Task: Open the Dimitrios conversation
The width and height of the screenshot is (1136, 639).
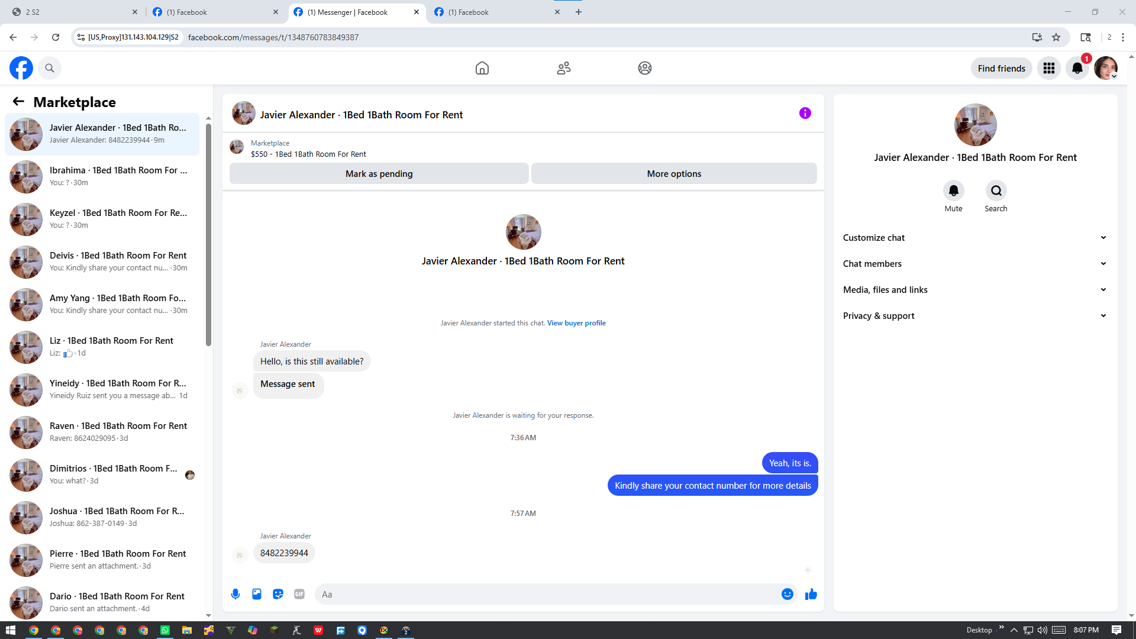Action: tap(102, 475)
